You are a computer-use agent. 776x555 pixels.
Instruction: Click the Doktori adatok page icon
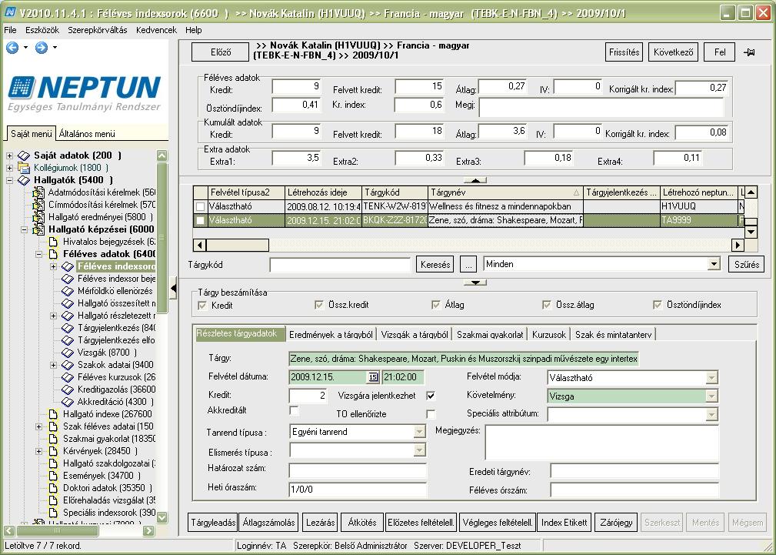pos(53,488)
